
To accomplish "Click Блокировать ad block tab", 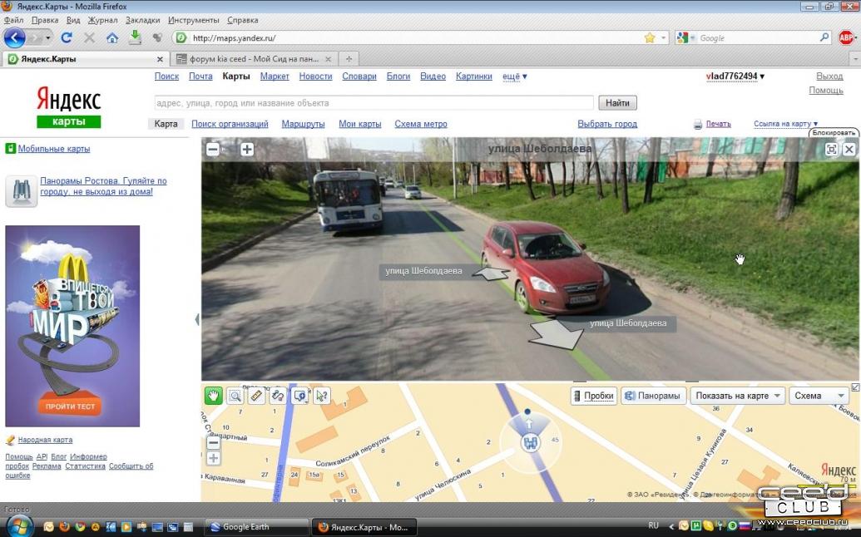I will pyautogui.click(x=833, y=133).
